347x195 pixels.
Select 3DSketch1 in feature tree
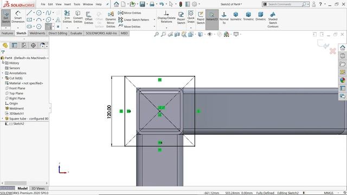pyautogui.click(x=16, y=113)
